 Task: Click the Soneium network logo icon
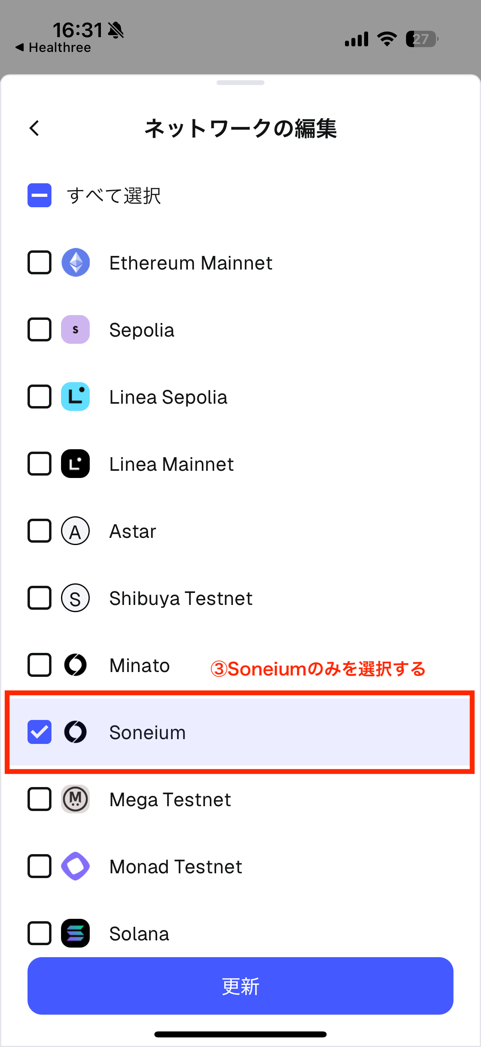coord(75,732)
